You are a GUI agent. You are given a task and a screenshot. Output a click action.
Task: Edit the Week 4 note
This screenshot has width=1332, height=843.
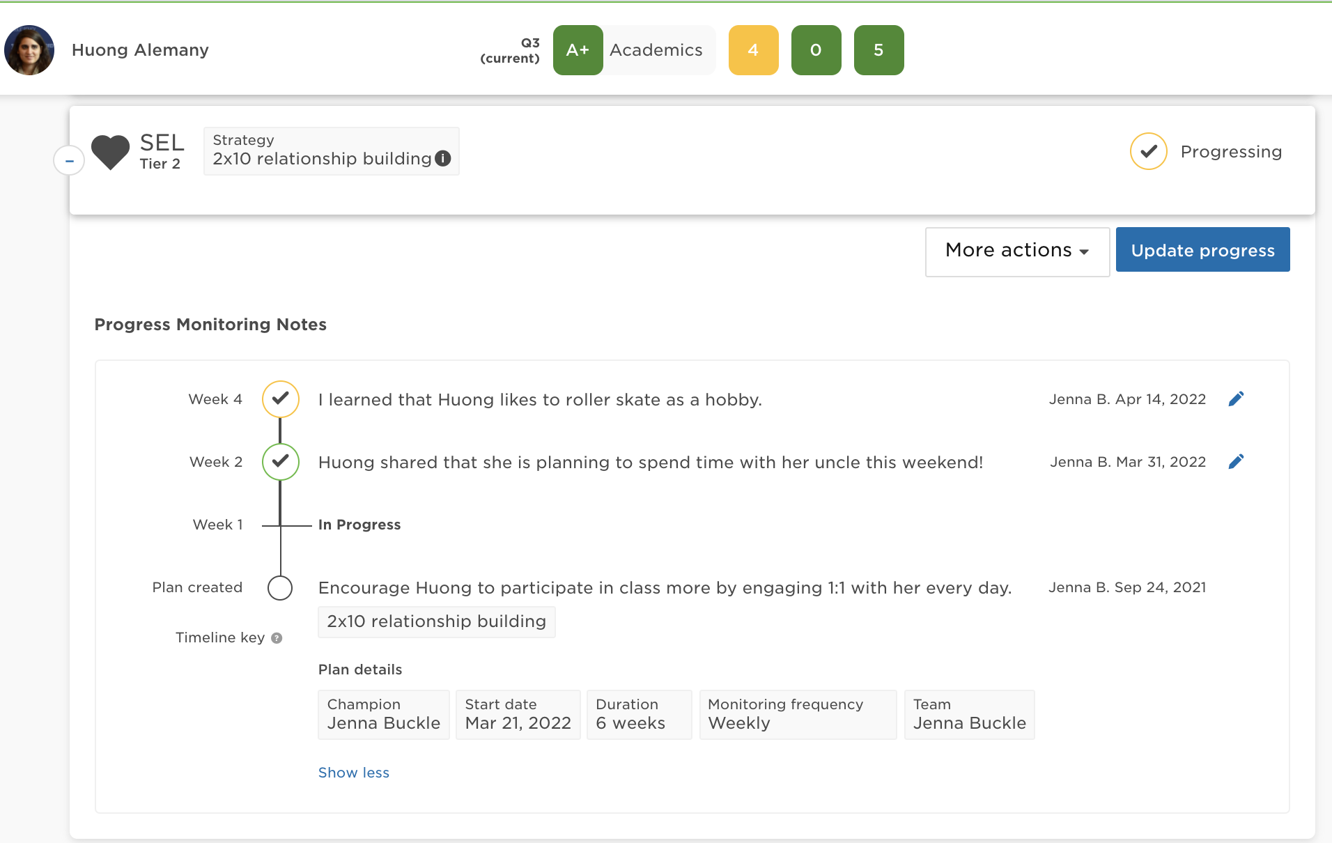1236,399
